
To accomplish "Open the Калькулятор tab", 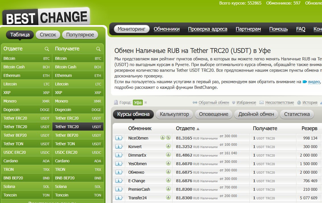I will [x=174, y=114].
